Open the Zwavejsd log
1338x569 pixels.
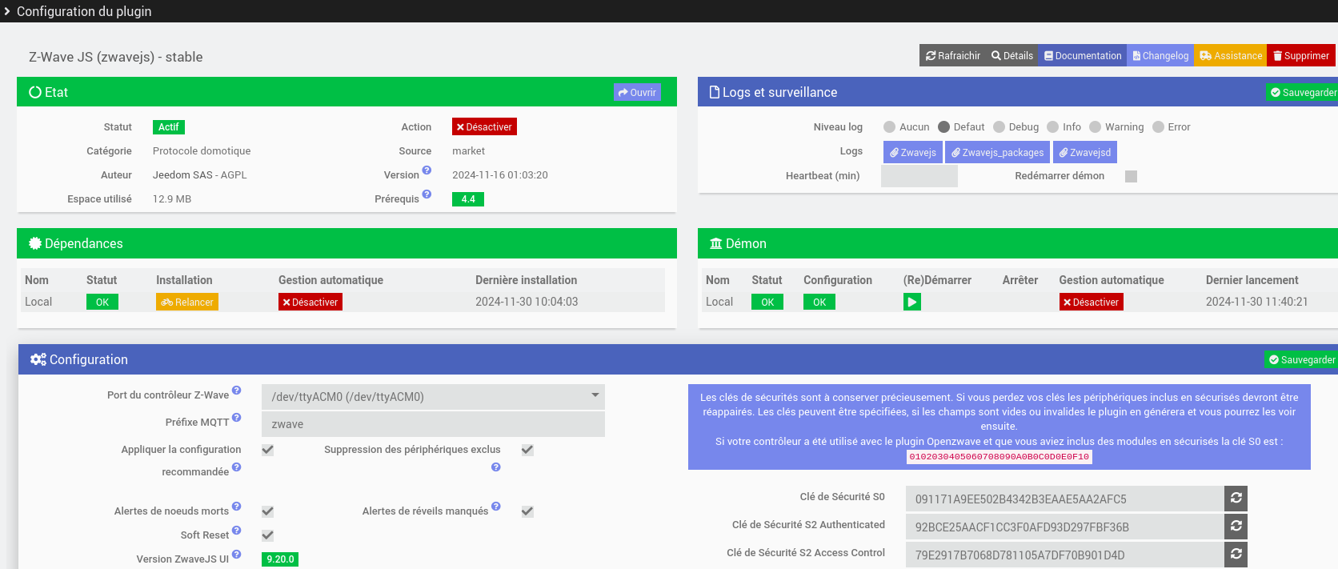pos(1085,152)
